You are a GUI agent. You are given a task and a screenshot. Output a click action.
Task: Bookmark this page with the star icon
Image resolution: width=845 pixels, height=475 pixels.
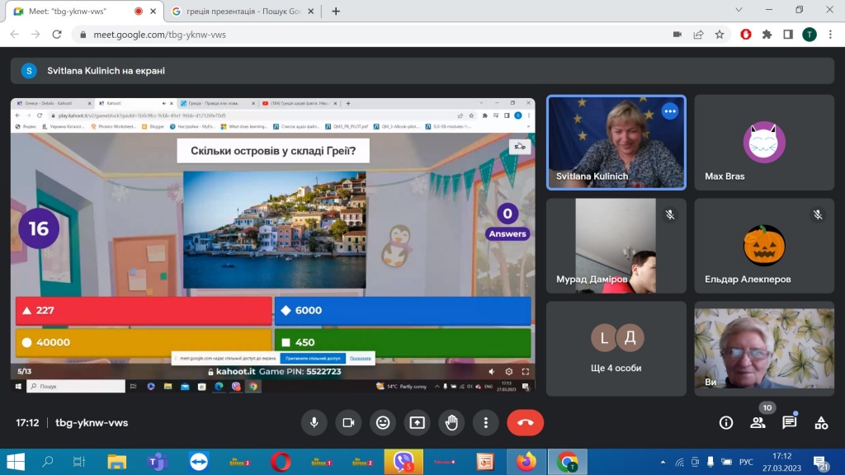click(720, 35)
